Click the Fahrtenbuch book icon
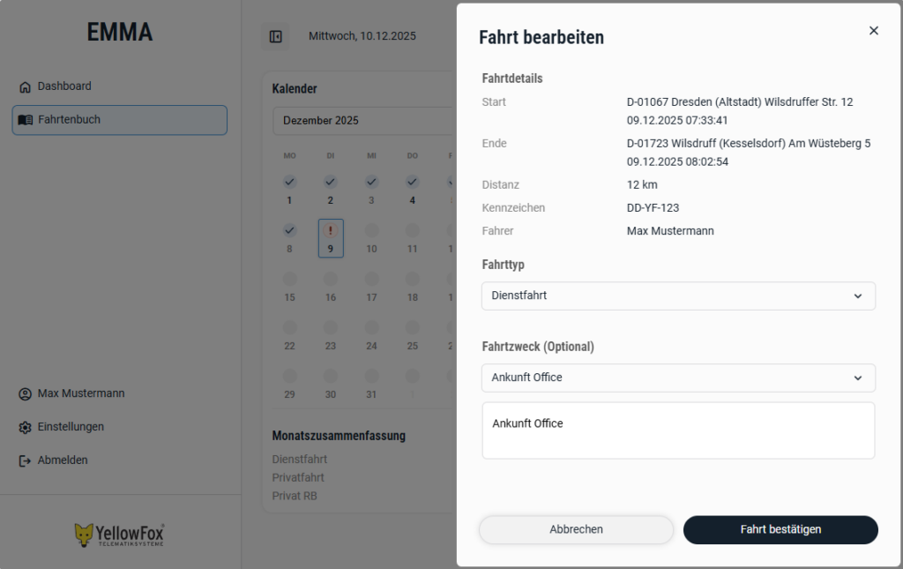Viewport: 903px width, 569px height. (25, 120)
